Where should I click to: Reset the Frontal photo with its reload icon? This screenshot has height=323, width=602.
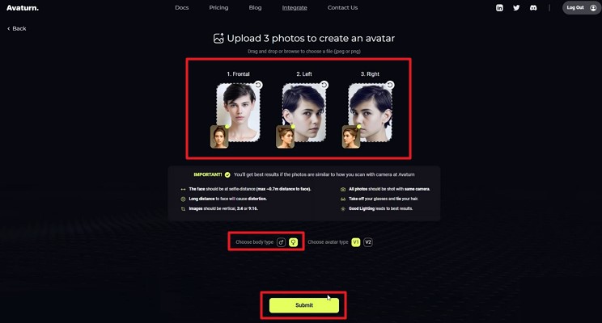tap(258, 85)
